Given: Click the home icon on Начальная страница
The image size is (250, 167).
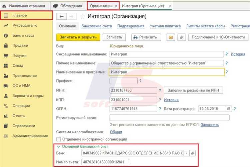Looking at the screenshot, I should pyautogui.click(x=4, y=6).
